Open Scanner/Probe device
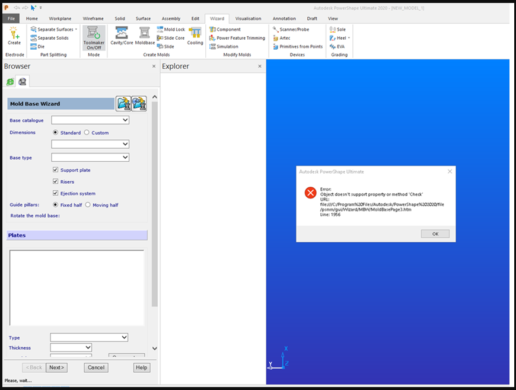 tap(291, 29)
